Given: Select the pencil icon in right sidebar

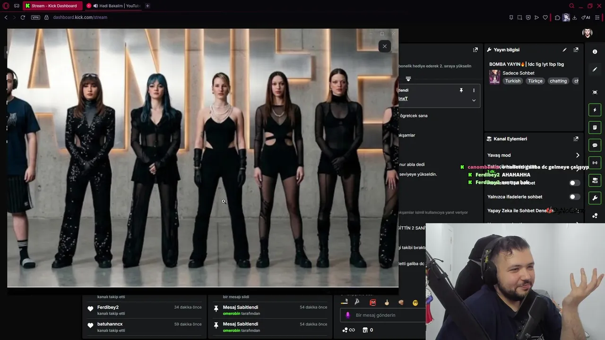Looking at the screenshot, I should (x=595, y=69).
